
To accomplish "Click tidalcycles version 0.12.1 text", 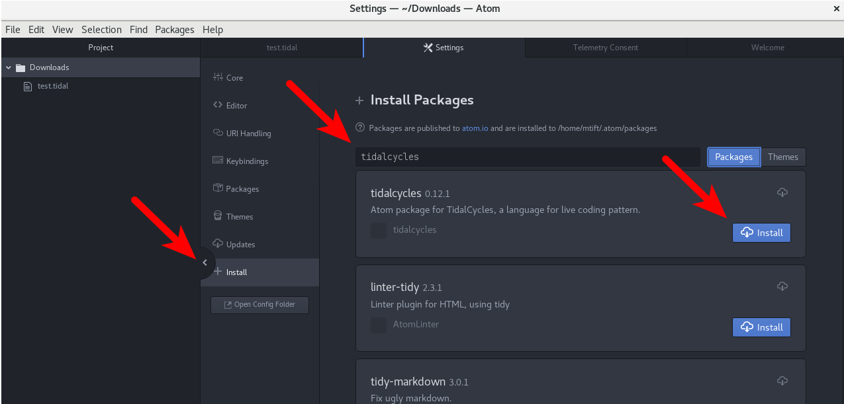I will [438, 194].
